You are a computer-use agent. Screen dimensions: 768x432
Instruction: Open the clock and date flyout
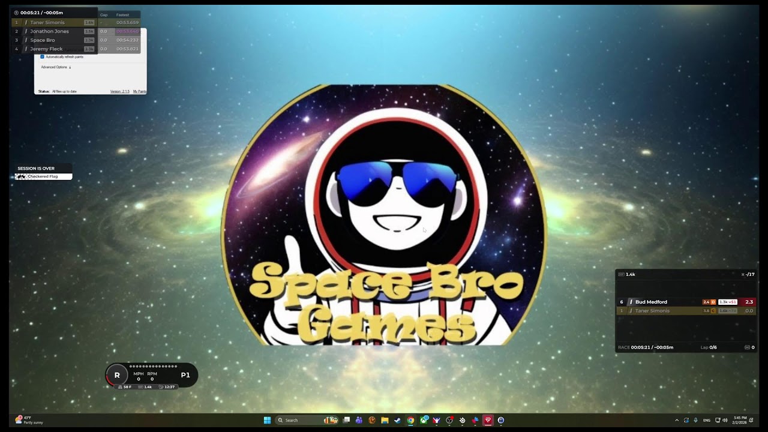tap(740, 420)
